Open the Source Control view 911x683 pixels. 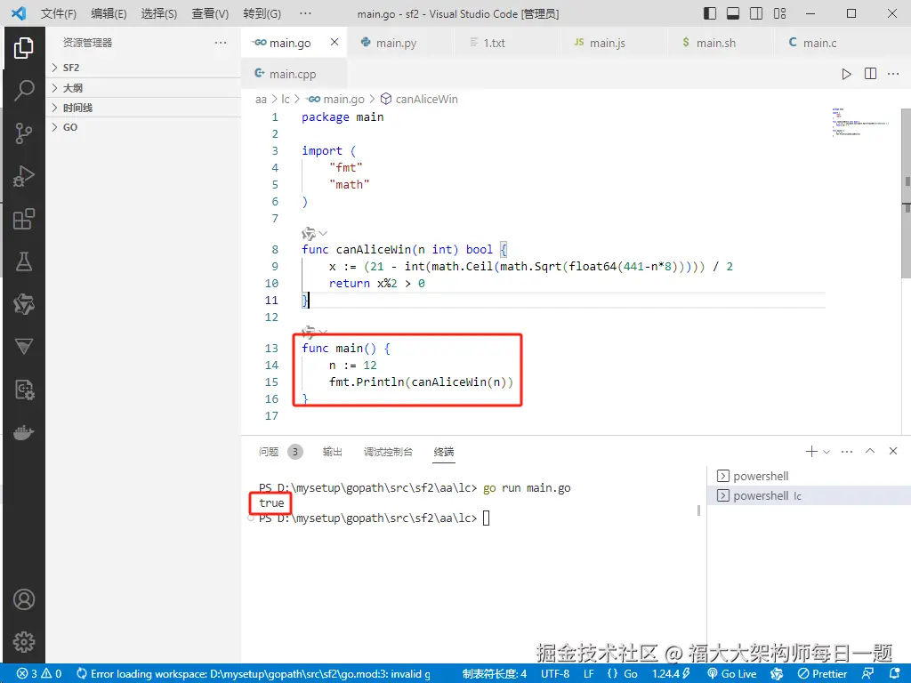24,133
